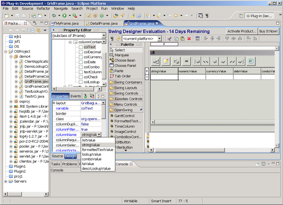
Task: Open the current platform dropdown
Action: coord(160,38)
